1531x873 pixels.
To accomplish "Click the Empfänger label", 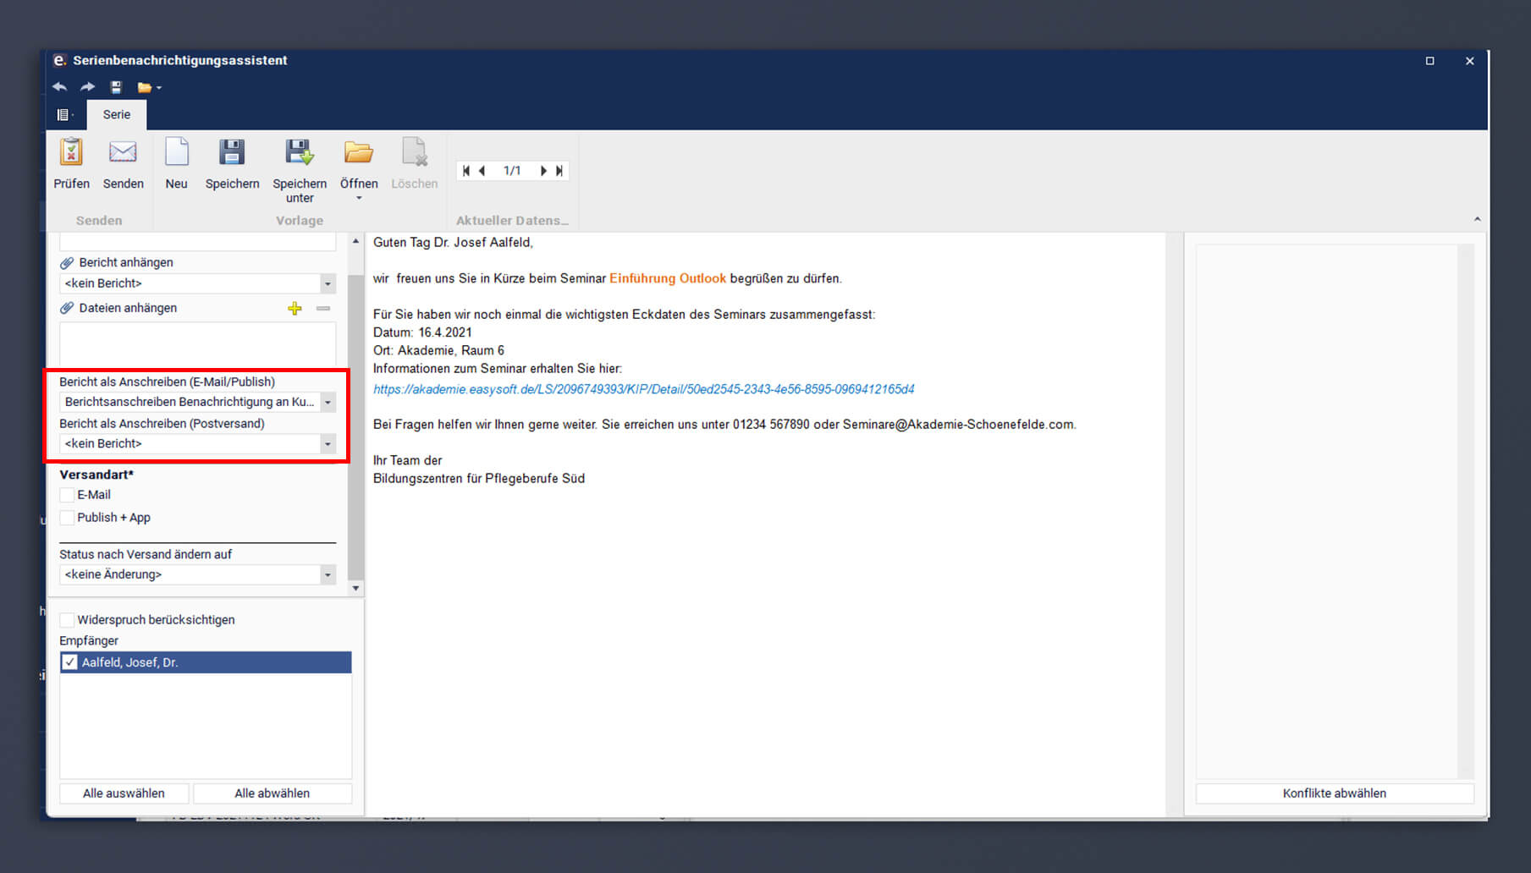I will tap(89, 641).
